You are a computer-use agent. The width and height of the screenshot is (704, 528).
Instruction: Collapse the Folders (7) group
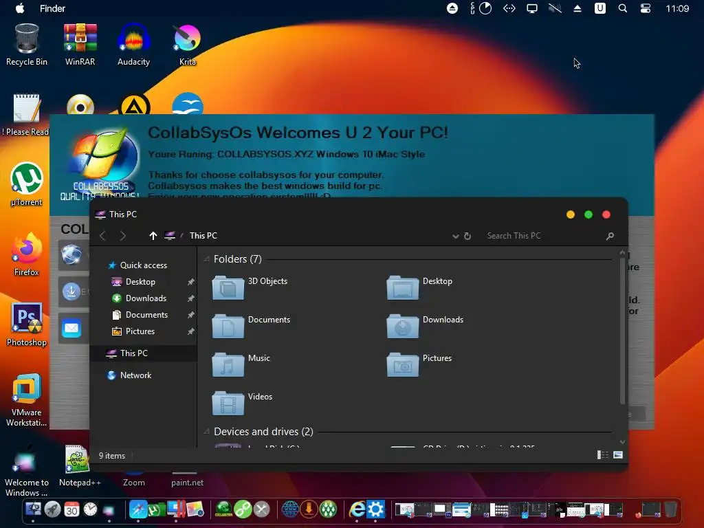(x=206, y=259)
